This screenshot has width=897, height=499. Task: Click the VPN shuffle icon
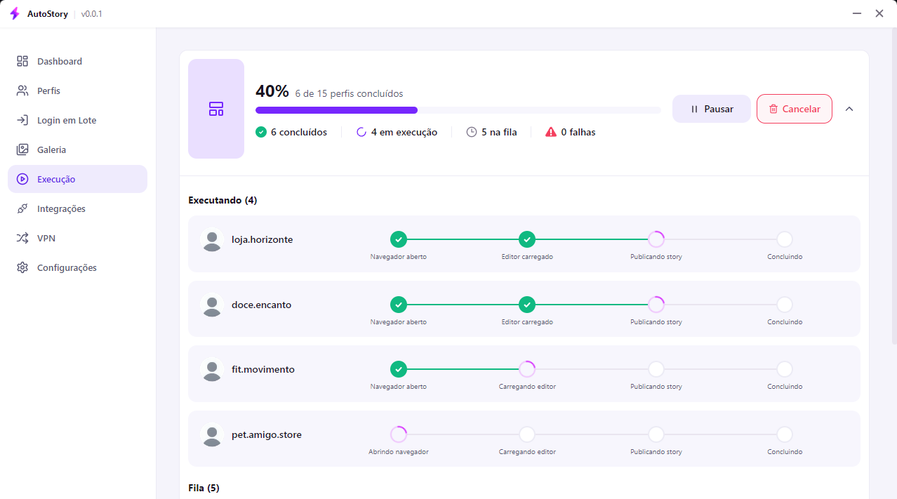click(x=22, y=238)
